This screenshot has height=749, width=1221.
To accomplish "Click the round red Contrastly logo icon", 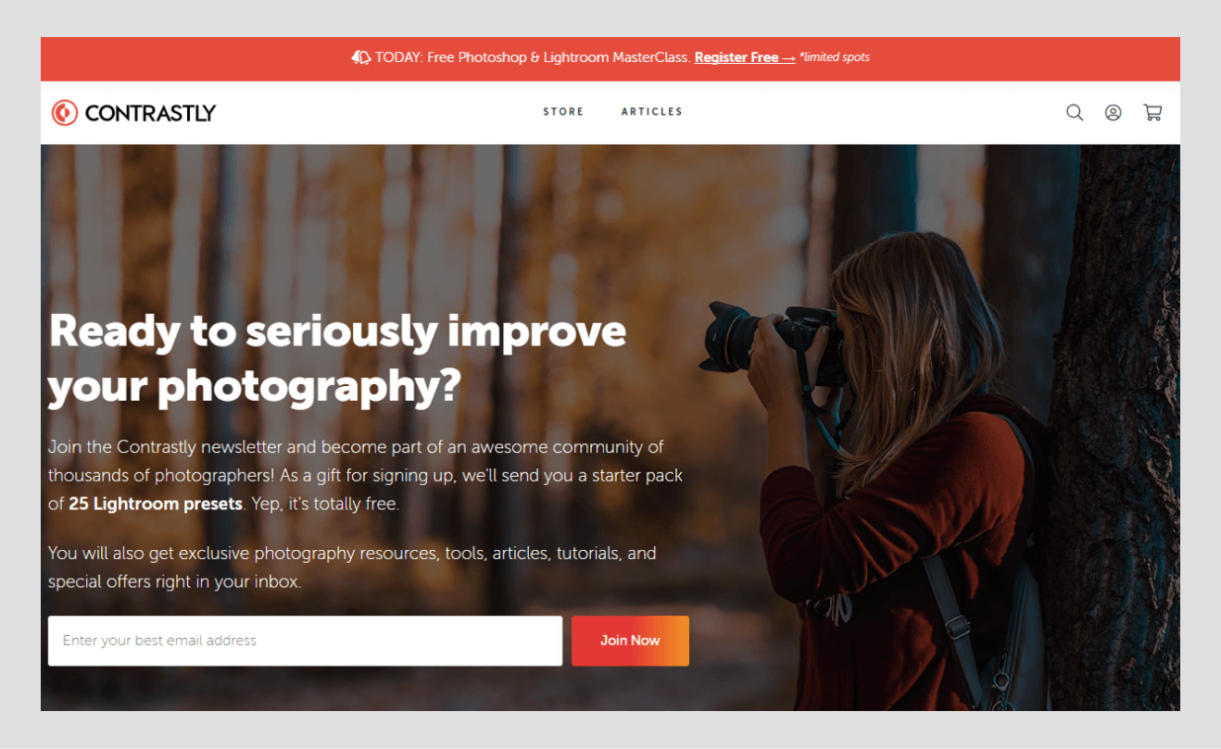I will click(65, 113).
